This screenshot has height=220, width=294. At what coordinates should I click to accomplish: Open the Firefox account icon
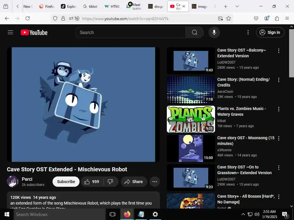(x=266, y=18)
